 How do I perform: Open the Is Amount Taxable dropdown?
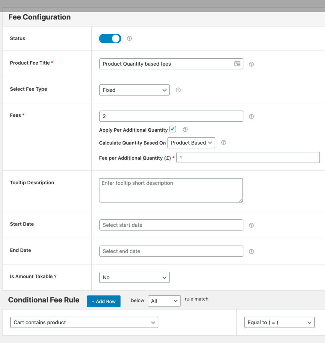(x=134, y=277)
